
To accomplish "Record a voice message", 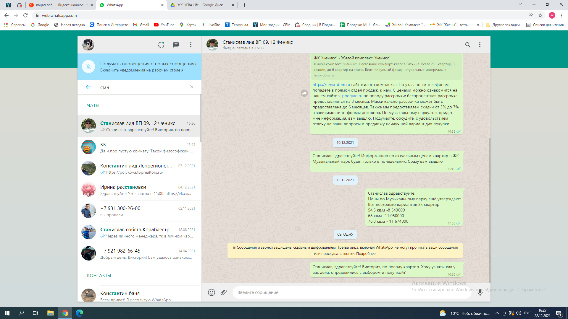I will point(480,292).
